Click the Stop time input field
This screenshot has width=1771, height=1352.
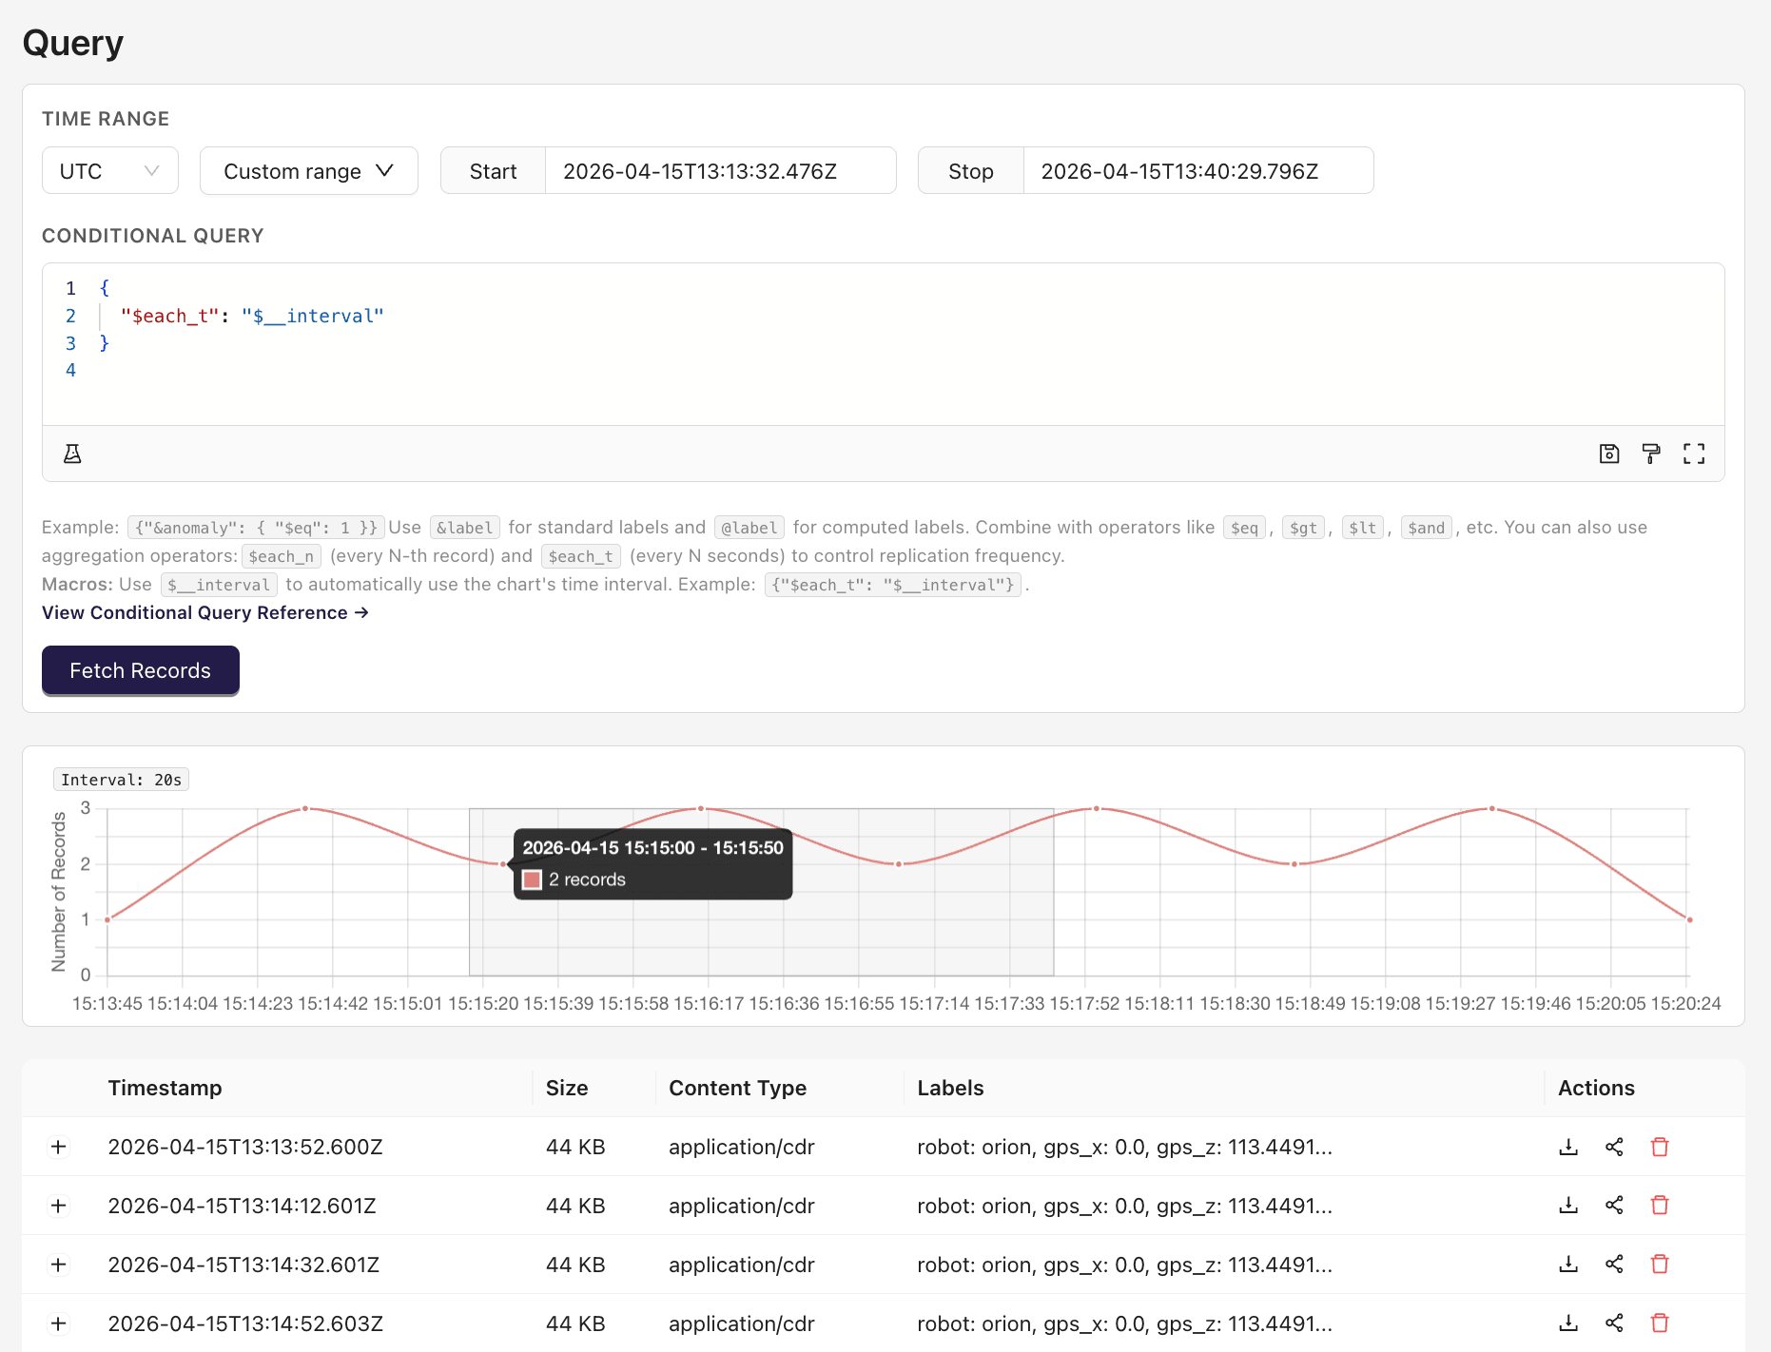pos(1197,171)
